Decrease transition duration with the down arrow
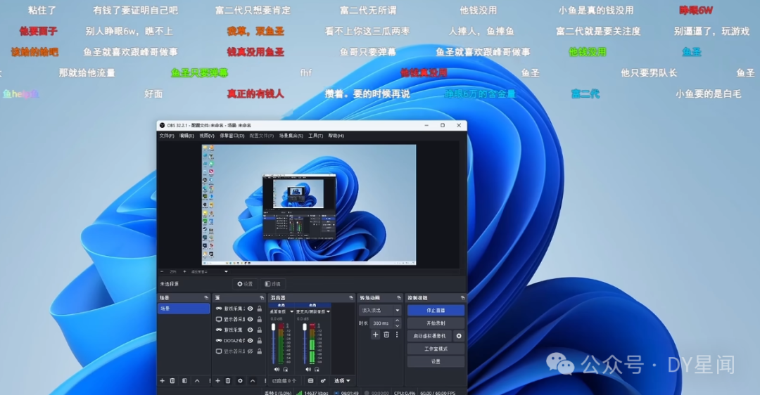760x395 pixels. (398, 326)
